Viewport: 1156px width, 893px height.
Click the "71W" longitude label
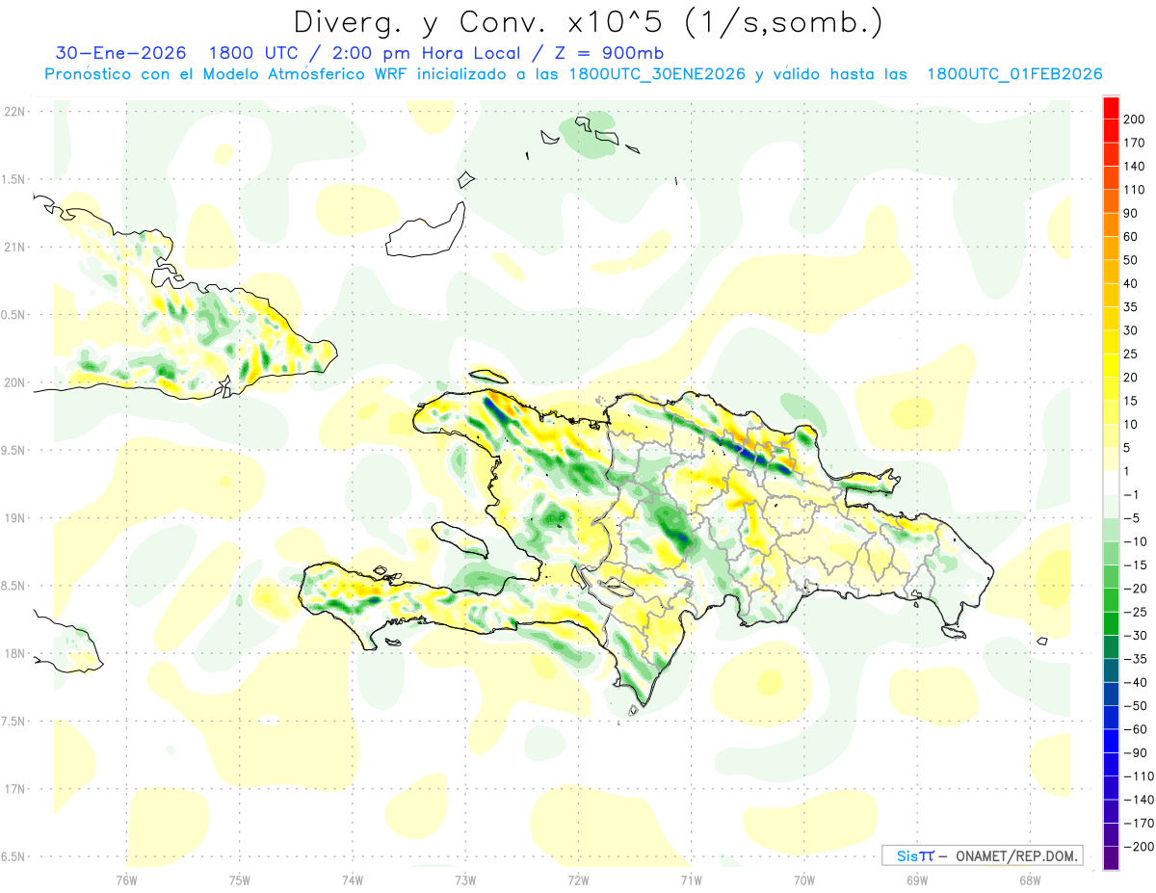click(691, 880)
